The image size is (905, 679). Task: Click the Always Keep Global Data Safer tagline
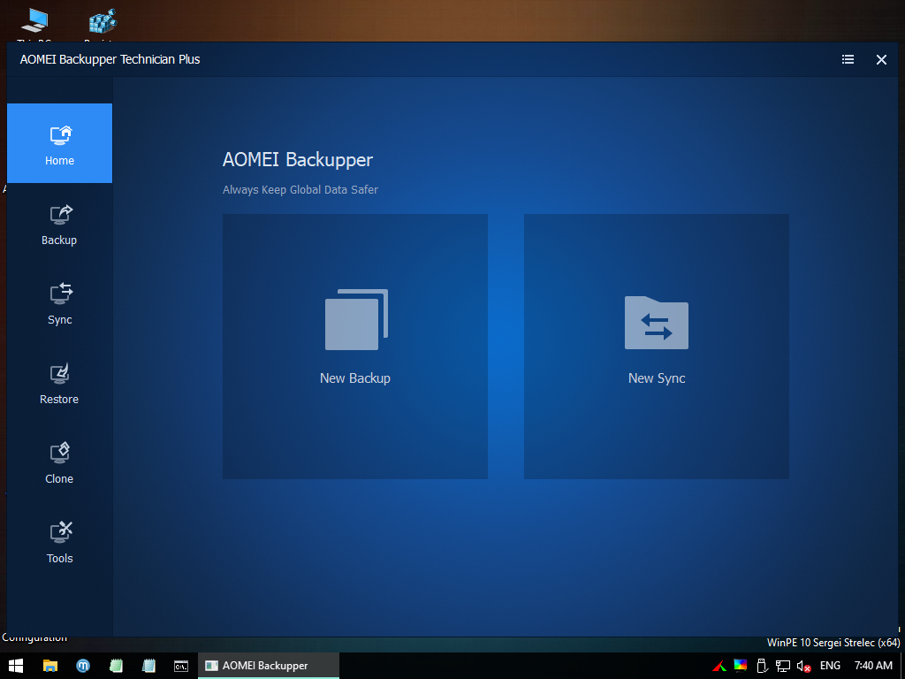[x=300, y=189]
